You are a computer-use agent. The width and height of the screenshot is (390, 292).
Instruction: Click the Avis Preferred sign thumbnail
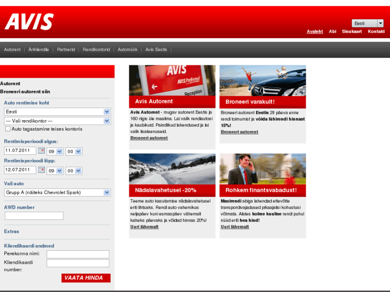tap(172, 80)
